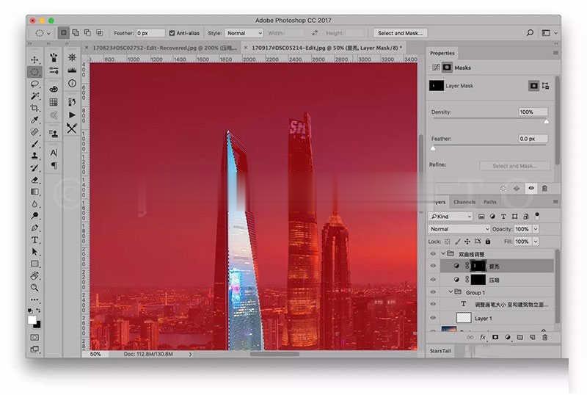
Task: Click the New Selection mode icon
Action: 64,33
